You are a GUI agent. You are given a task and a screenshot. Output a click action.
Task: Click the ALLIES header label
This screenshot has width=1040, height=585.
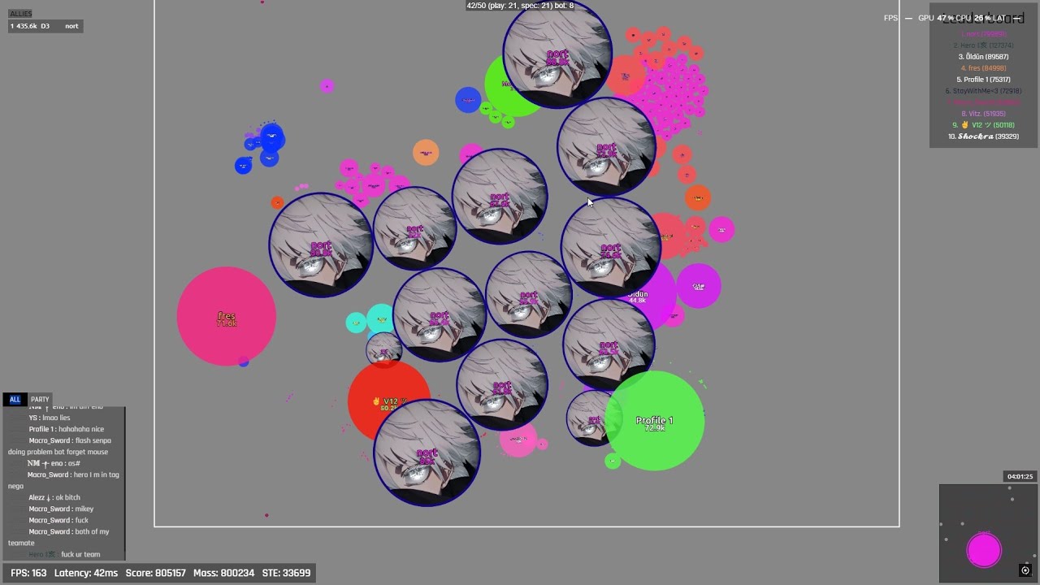pos(21,14)
